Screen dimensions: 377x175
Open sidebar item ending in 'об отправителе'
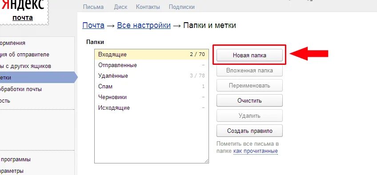(x=24, y=55)
